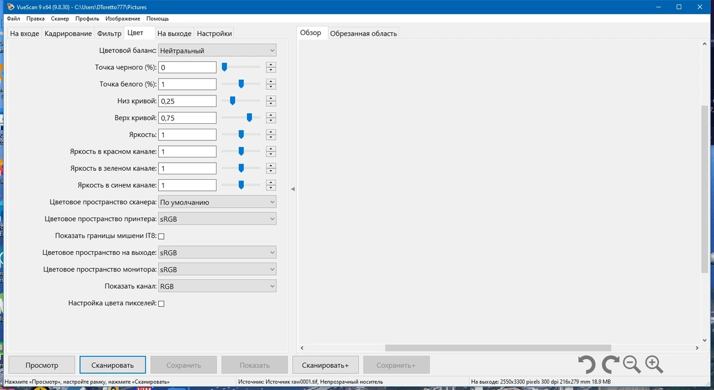Screen dimensions: 714x390
Task: Toggle Настройка цвета пикселей checkbox
Action: [161, 304]
